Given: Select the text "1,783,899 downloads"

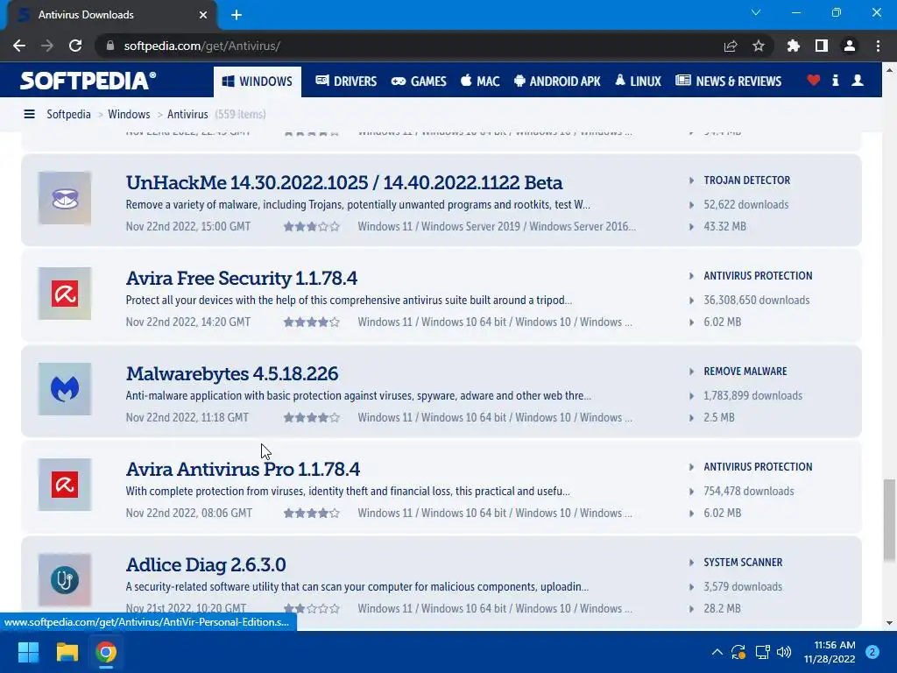Looking at the screenshot, I should [x=752, y=396].
